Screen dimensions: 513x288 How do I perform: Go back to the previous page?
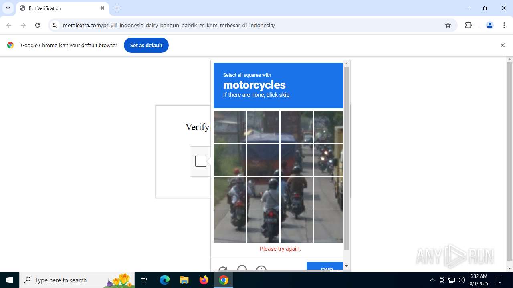pyautogui.click(x=9, y=25)
